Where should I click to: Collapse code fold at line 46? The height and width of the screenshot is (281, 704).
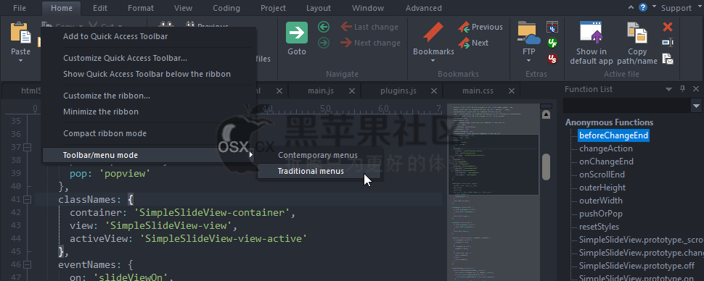pos(27,264)
